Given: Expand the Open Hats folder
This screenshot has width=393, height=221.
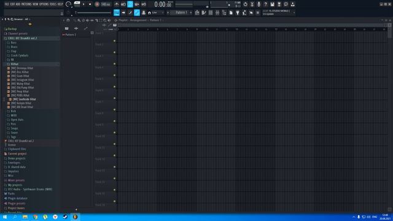Looking at the screenshot, I should 17,120.
